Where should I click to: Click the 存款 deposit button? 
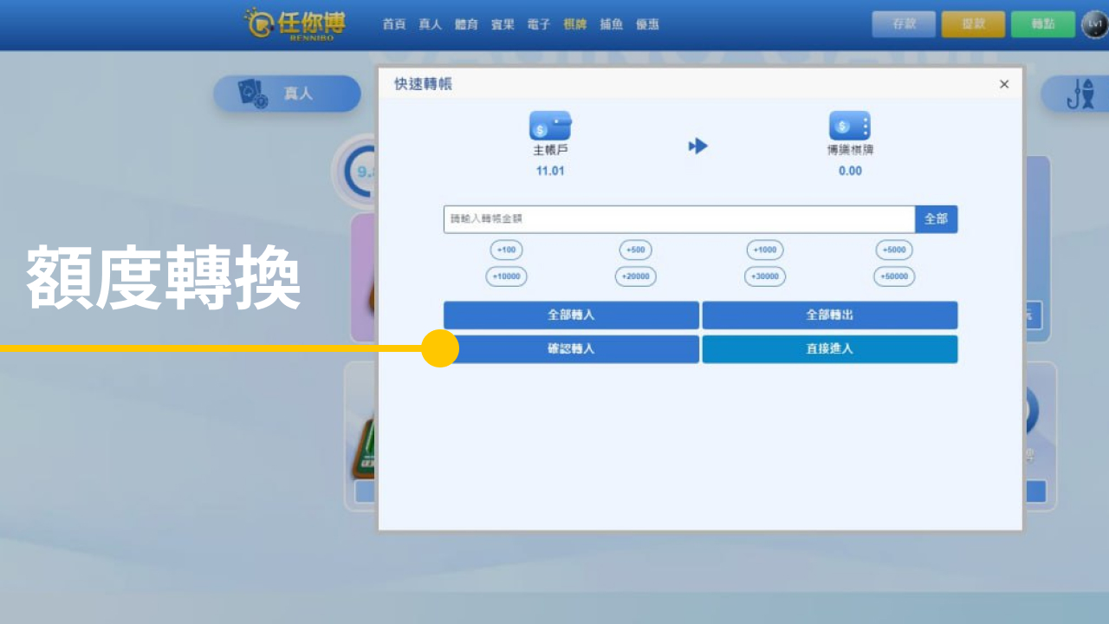904,24
